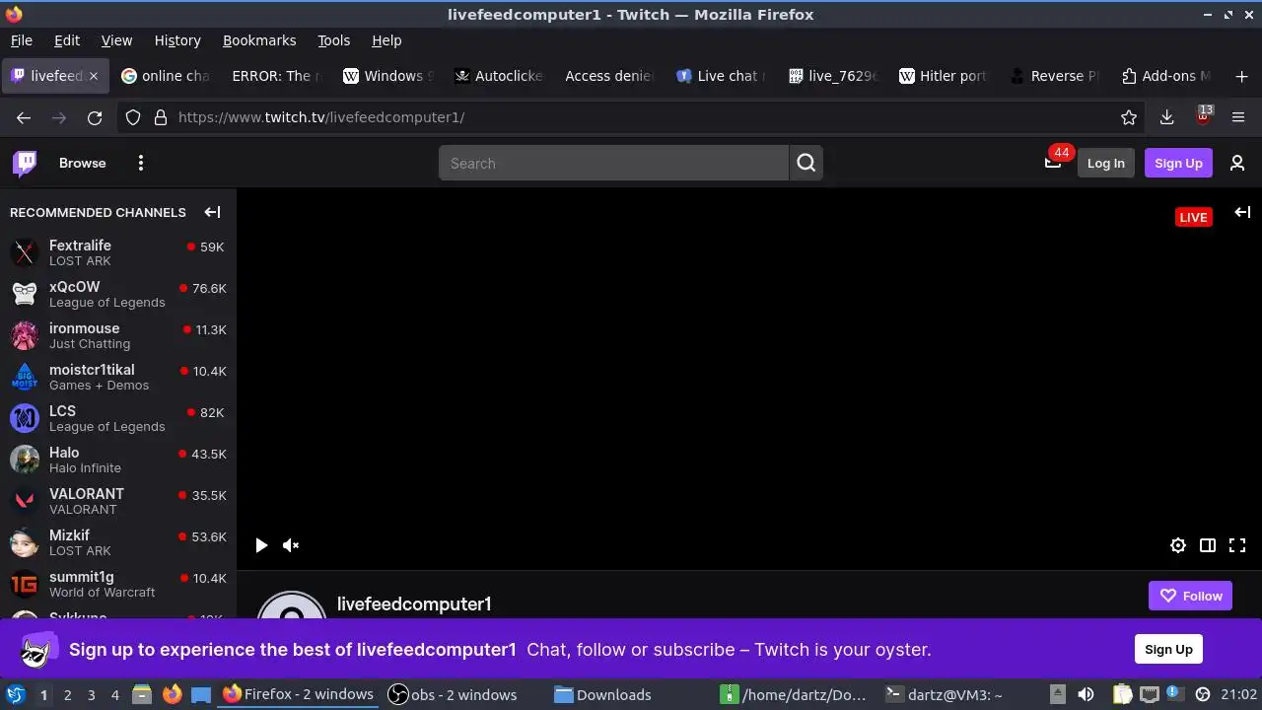Switch to the 'ERROR: The r' tab
This screenshot has height=710, width=1262.
click(277, 76)
